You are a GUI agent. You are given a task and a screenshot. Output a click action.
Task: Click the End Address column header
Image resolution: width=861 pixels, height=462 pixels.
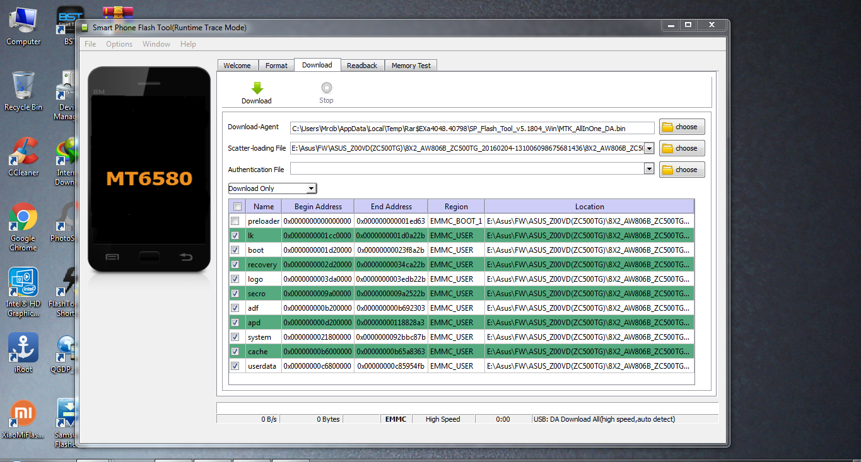391,207
